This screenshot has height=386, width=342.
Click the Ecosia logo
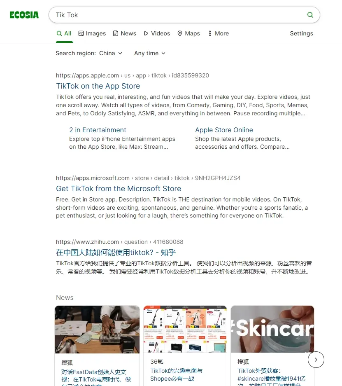coord(24,15)
